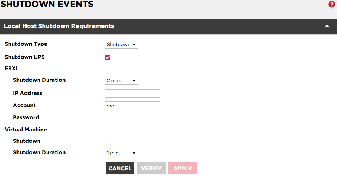Focus the Password input field
The height and width of the screenshot is (176, 337).
[x=132, y=118]
